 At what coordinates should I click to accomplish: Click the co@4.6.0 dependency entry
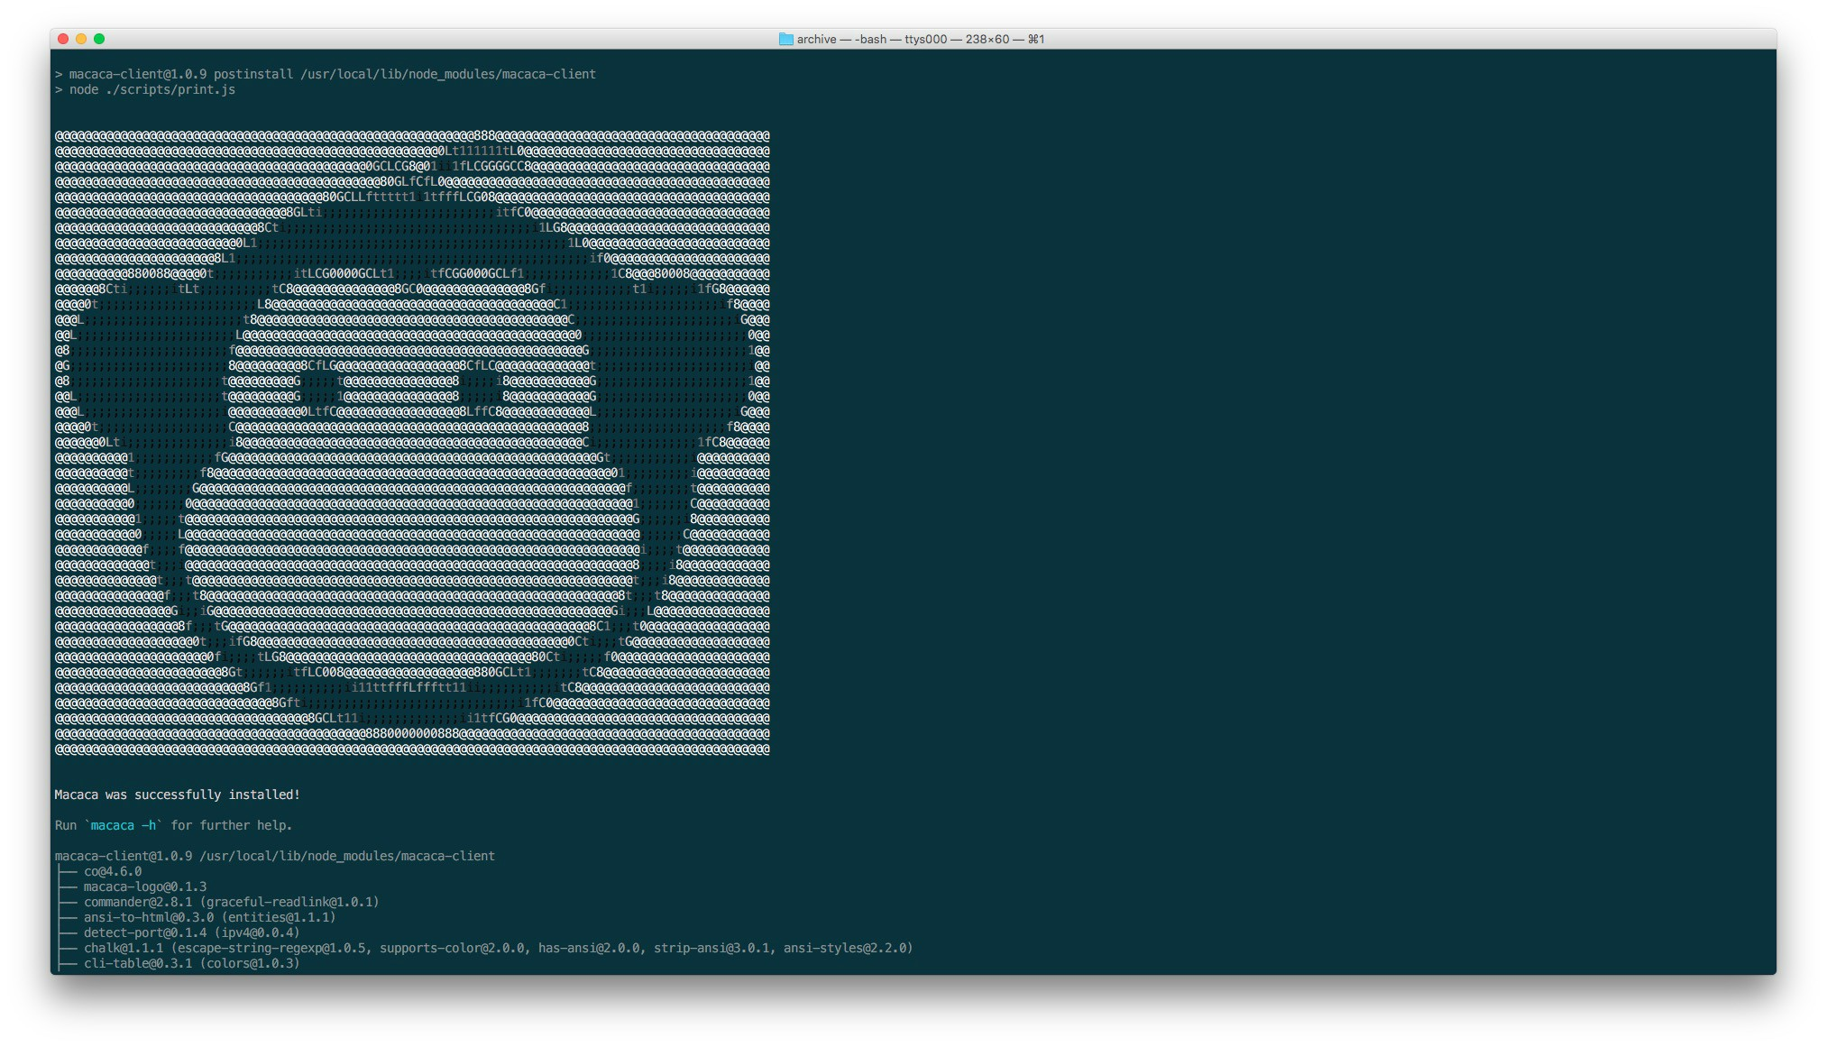coord(112,871)
